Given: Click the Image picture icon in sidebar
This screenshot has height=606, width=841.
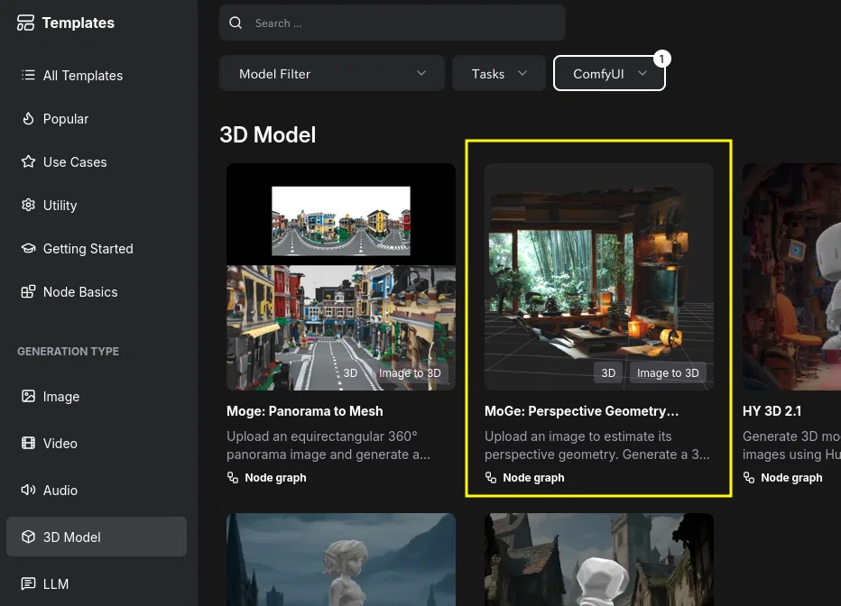Looking at the screenshot, I should click(28, 397).
